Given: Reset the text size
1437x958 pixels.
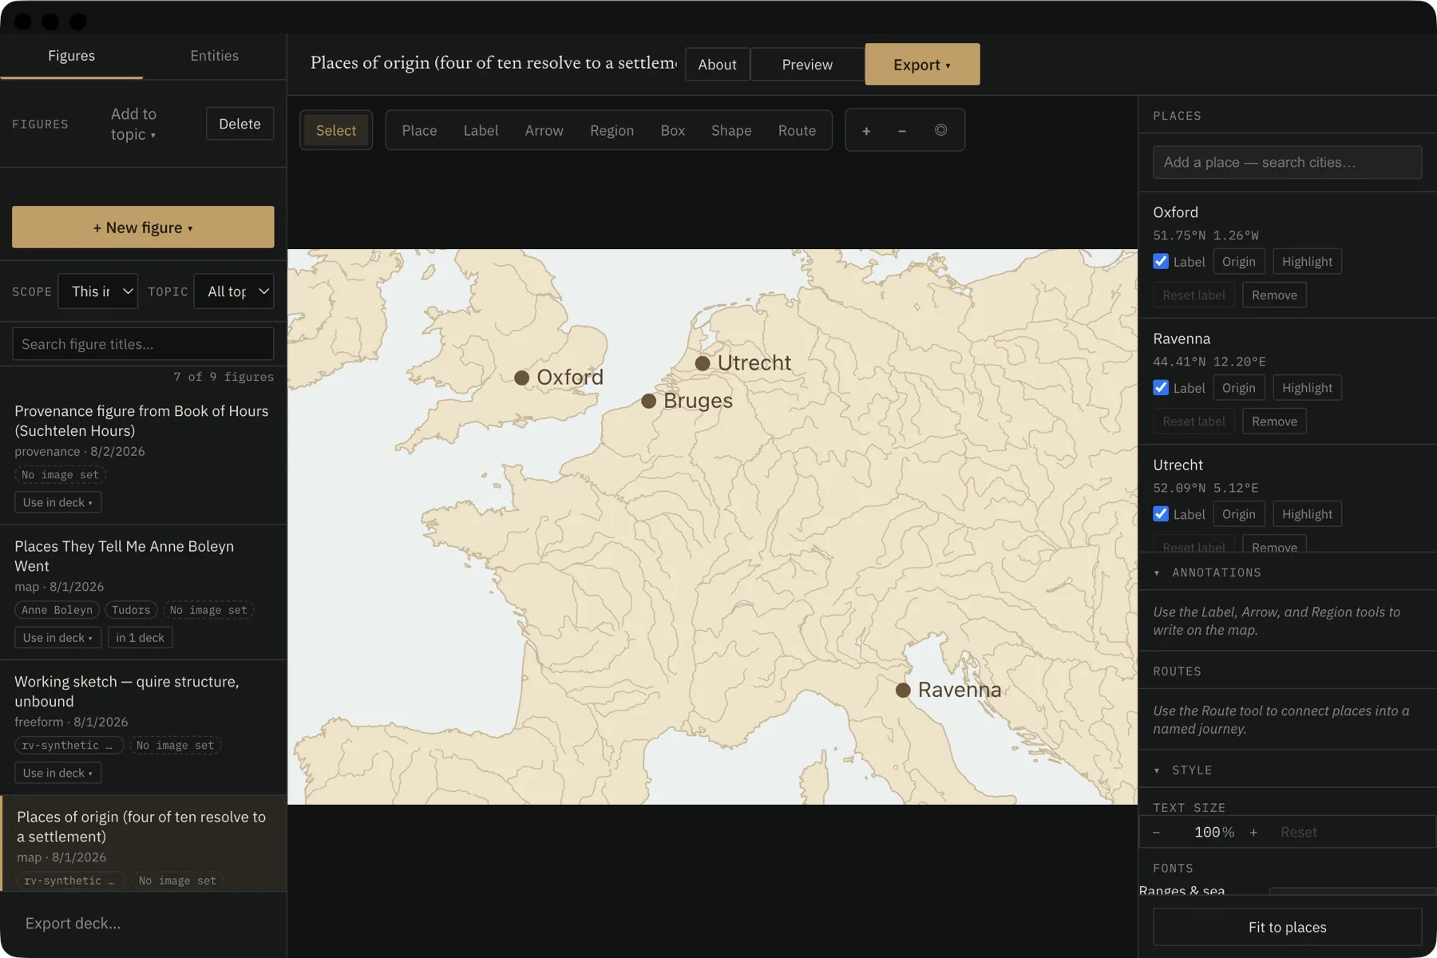Looking at the screenshot, I should pyautogui.click(x=1298, y=832).
